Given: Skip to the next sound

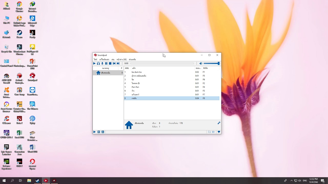Looking at the screenshot, I should pyautogui.click(x=118, y=63).
